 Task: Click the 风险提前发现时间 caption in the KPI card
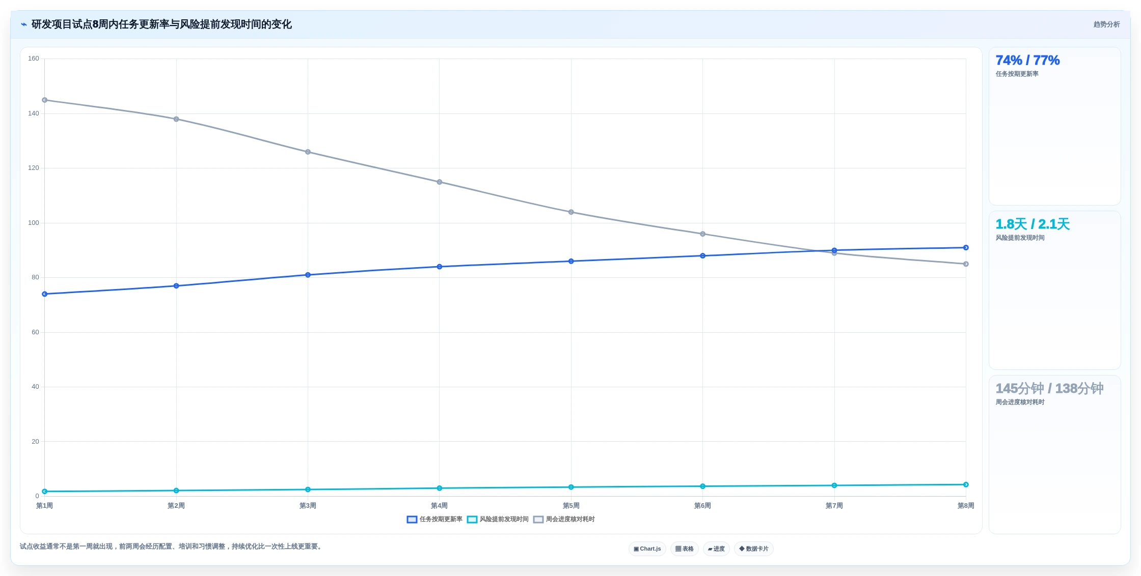point(1020,238)
